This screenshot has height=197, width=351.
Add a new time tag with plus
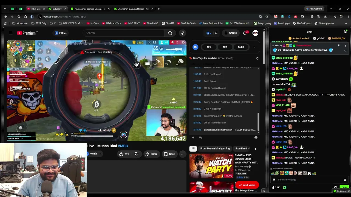click(x=193, y=138)
